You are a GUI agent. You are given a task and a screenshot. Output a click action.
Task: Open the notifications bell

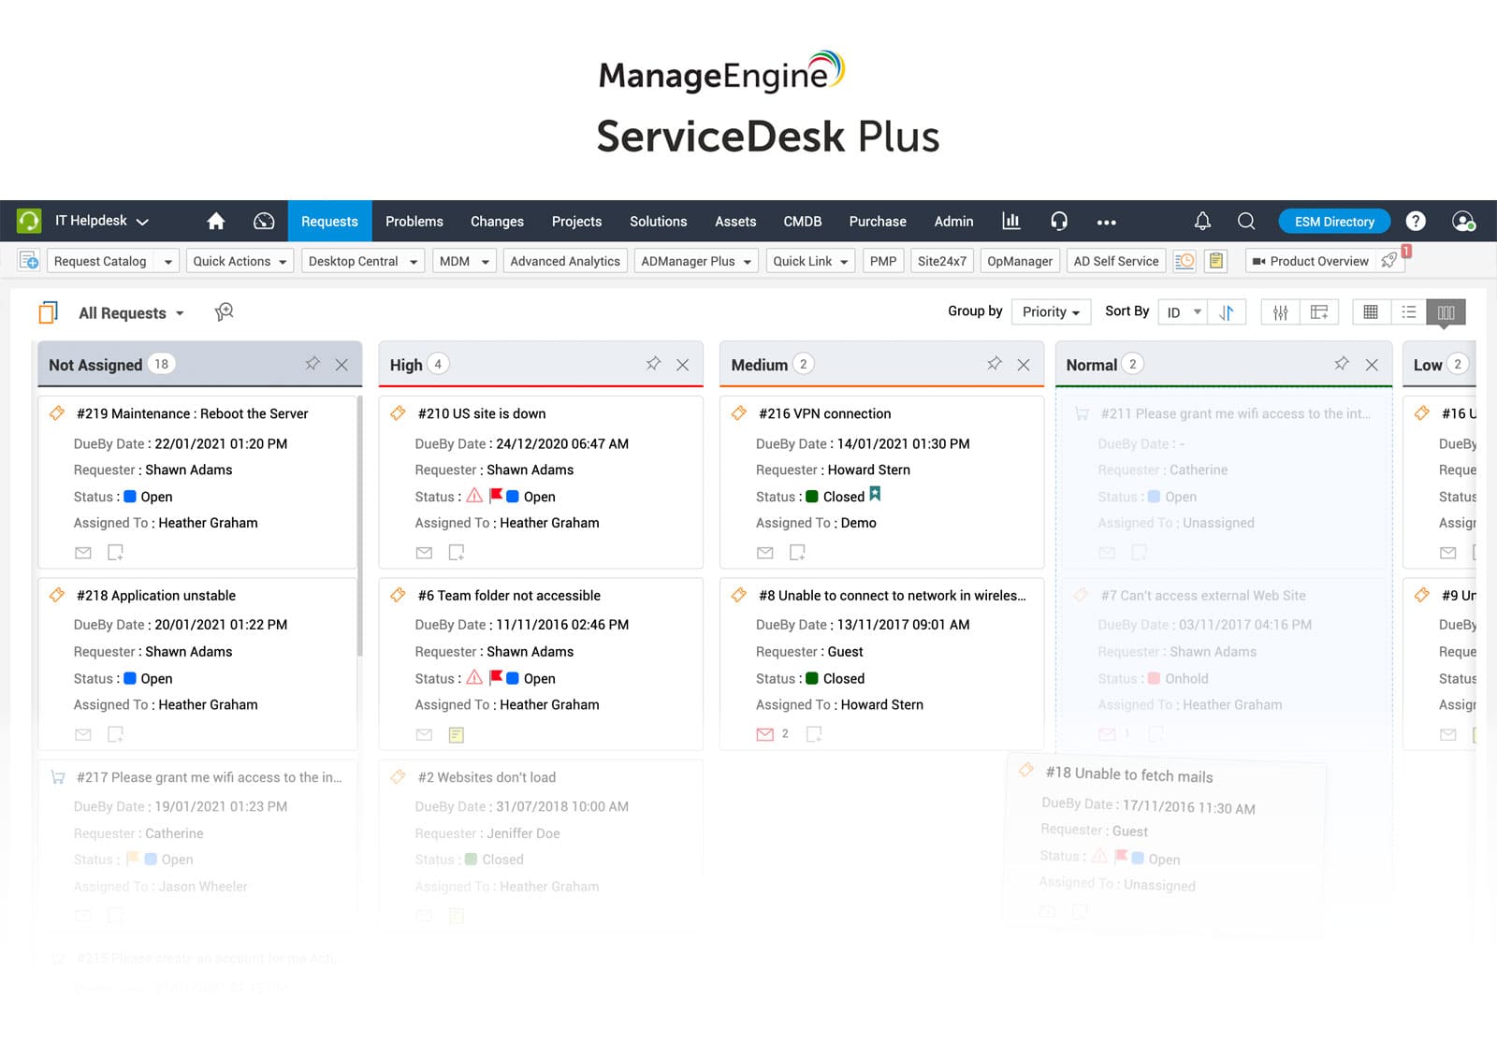coord(1203,221)
